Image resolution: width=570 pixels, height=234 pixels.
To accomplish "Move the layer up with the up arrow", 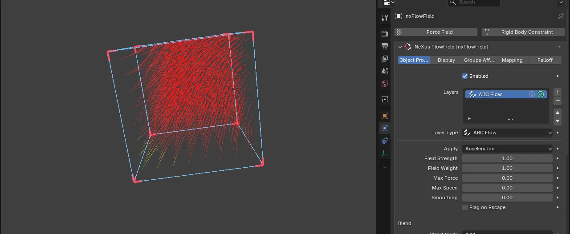I will pyautogui.click(x=558, y=113).
